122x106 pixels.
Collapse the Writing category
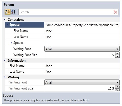5,77
